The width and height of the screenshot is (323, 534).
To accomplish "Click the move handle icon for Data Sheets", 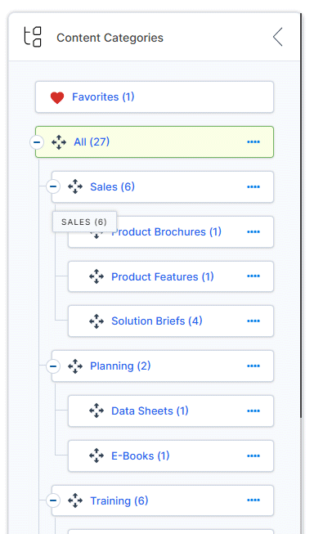I will (96, 411).
